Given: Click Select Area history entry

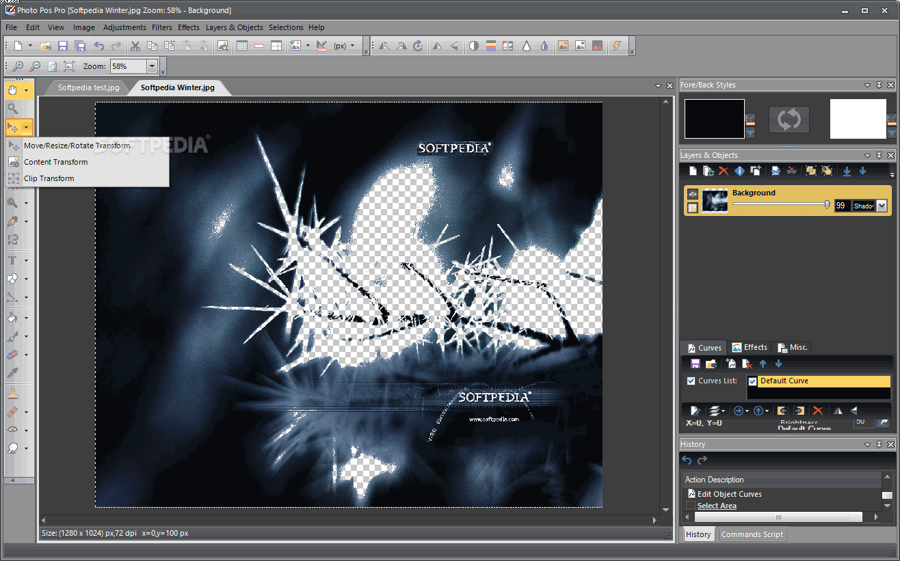Looking at the screenshot, I should click(717, 506).
